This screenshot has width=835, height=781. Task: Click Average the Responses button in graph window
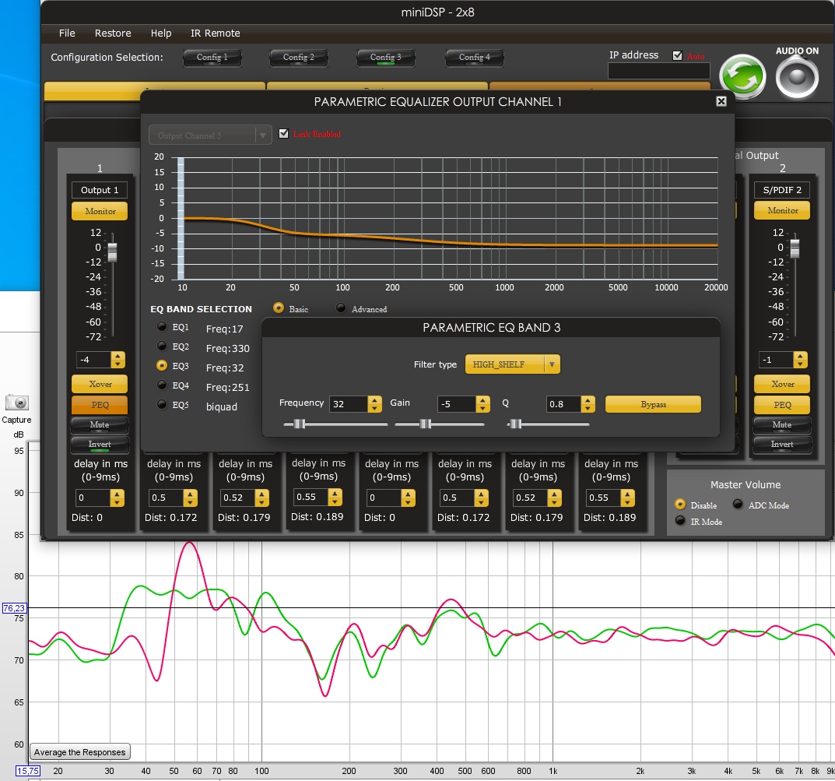[80, 751]
